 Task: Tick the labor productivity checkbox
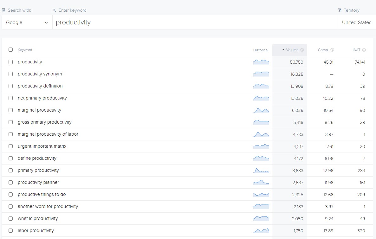coord(10,230)
